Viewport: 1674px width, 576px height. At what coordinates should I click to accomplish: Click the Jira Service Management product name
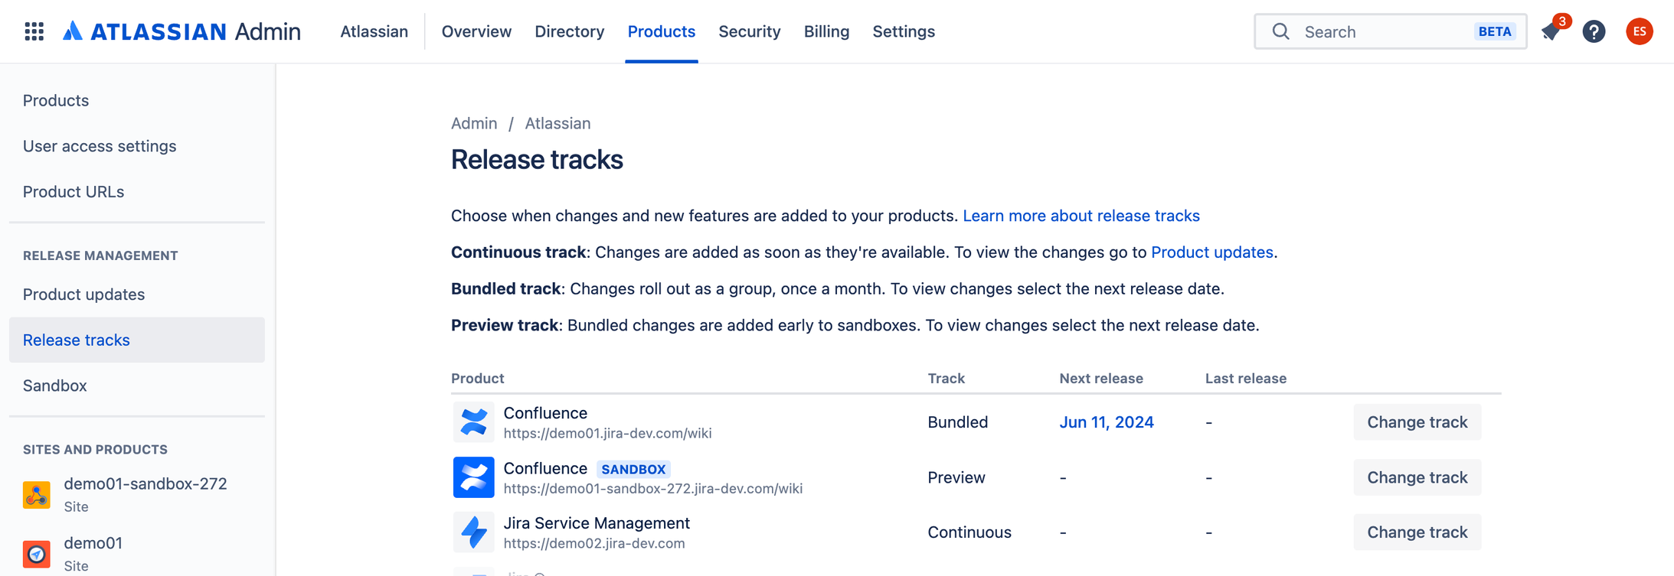[x=597, y=523]
